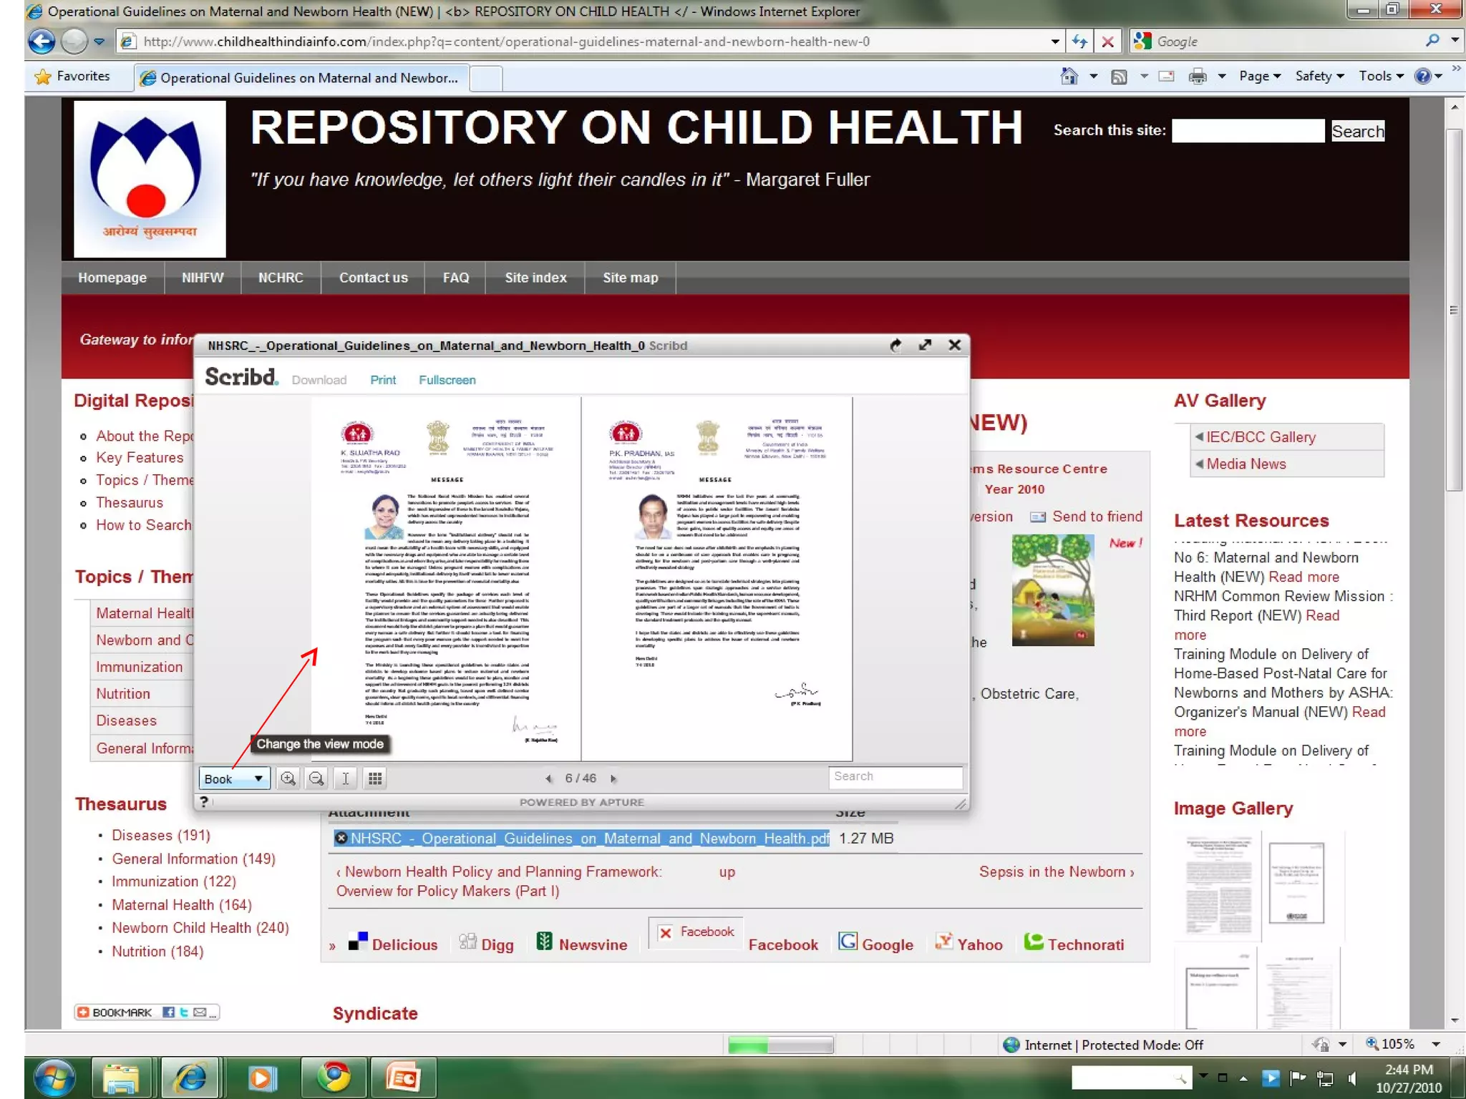Expand the Scribd popup to fullscreen

925,346
